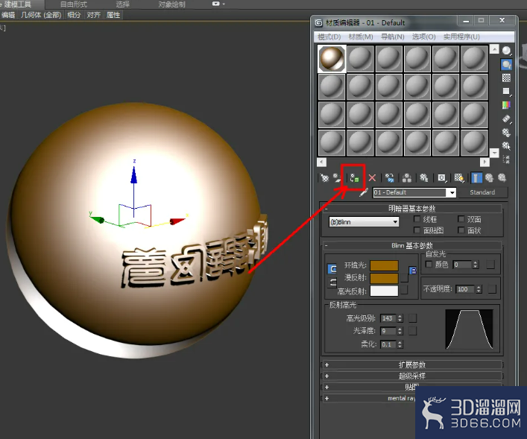Open the 模式(D) menu
The height and width of the screenshot is (439, 527).
(329, 37)
